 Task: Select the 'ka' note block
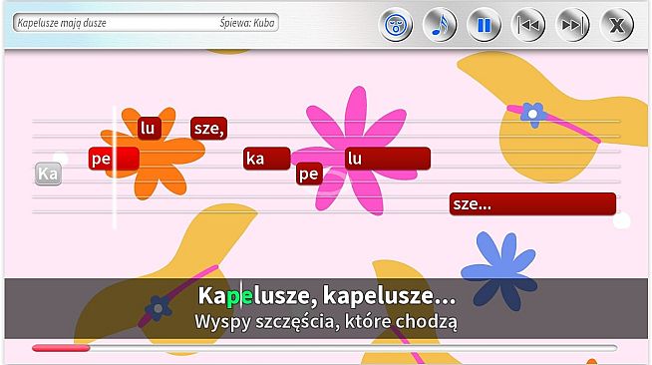coord(266,159)
